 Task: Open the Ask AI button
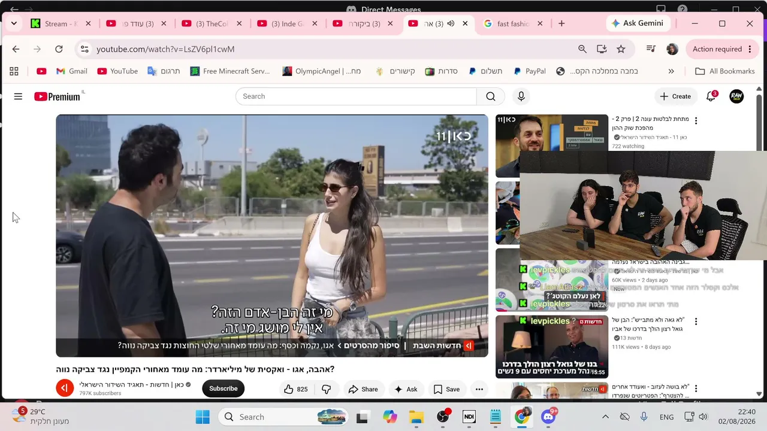pyautogui.click(x=406, y=389)
